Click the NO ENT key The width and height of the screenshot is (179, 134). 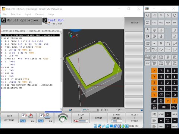[154, 107]
